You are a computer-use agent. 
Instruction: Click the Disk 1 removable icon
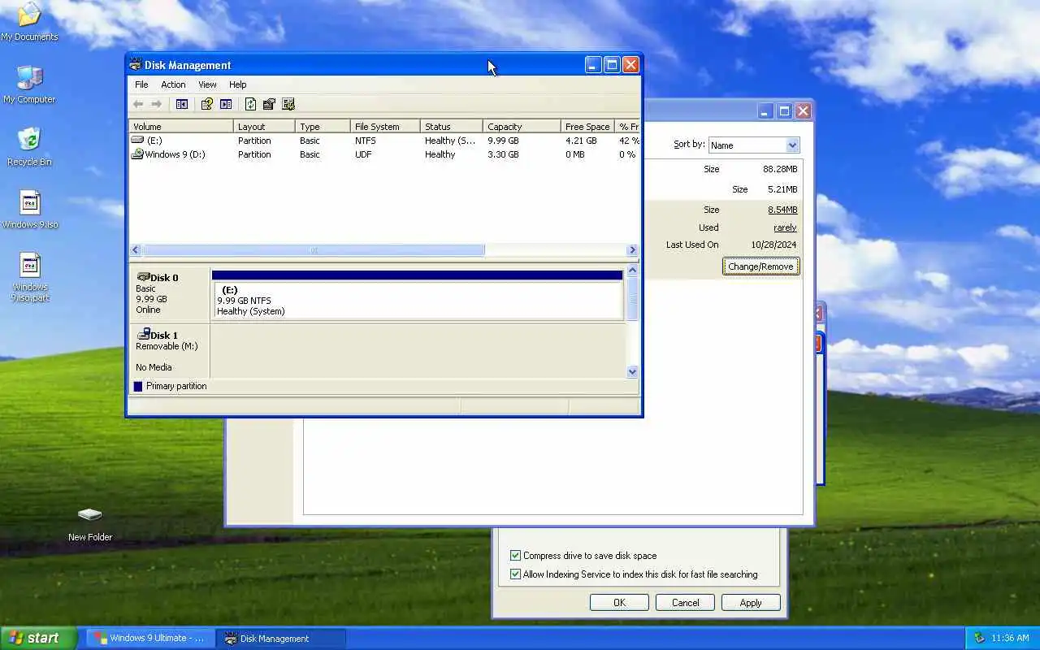pos(143,334)
